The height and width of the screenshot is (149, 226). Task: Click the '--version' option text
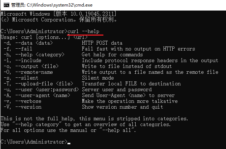(x=27, y=107)
